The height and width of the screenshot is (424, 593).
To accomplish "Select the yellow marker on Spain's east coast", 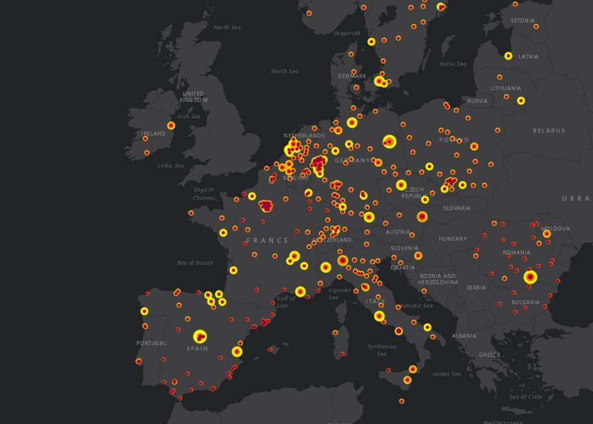I will pos(237,352).
